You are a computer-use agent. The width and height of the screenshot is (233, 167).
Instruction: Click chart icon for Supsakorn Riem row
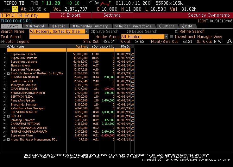click(133, 135)
